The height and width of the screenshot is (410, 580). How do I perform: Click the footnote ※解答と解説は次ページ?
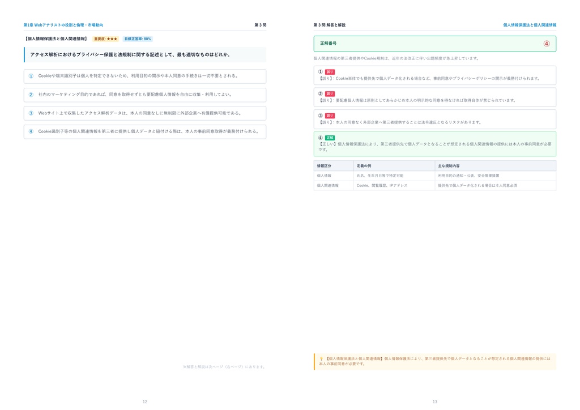224,367
